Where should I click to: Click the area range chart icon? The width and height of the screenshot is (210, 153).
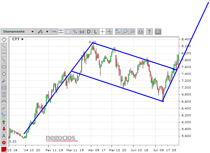click(x=82, y=32)
